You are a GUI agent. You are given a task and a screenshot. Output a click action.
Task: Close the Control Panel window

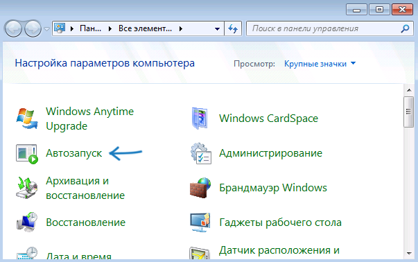pyautogui.click(x=402, y=10)
